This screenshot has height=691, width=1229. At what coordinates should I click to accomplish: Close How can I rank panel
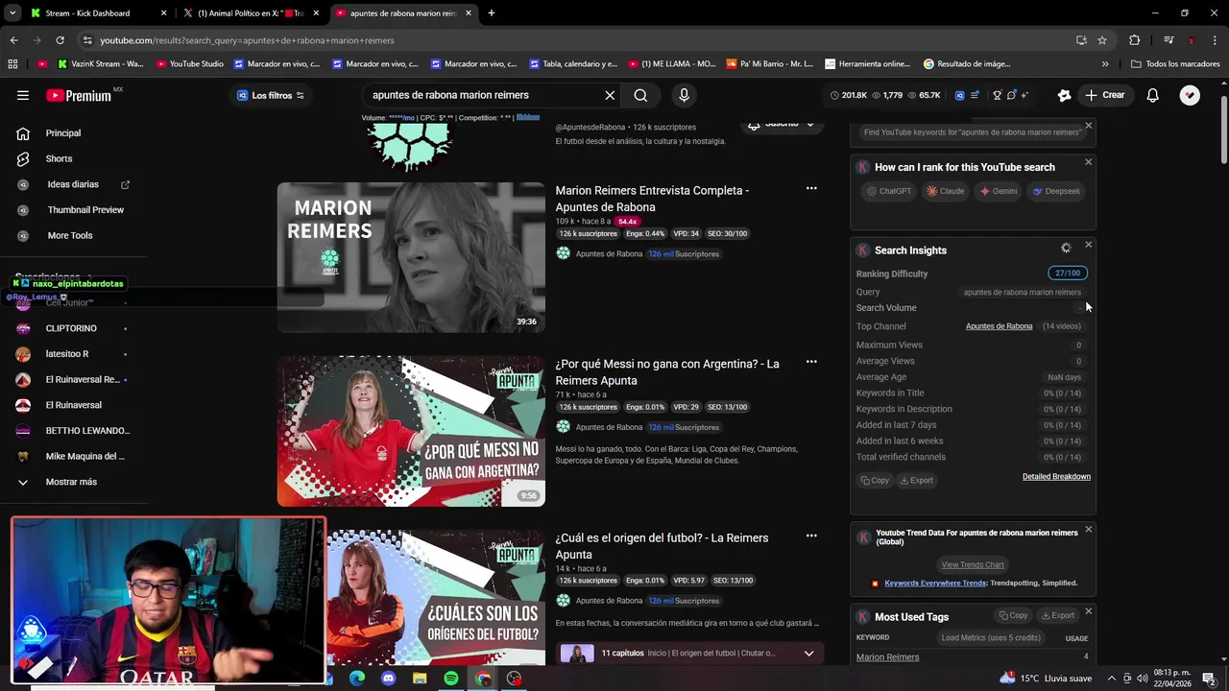tap(1088, 162)
